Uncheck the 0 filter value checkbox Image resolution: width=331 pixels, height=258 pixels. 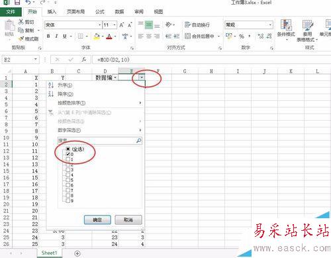click(x=68, y=154)
